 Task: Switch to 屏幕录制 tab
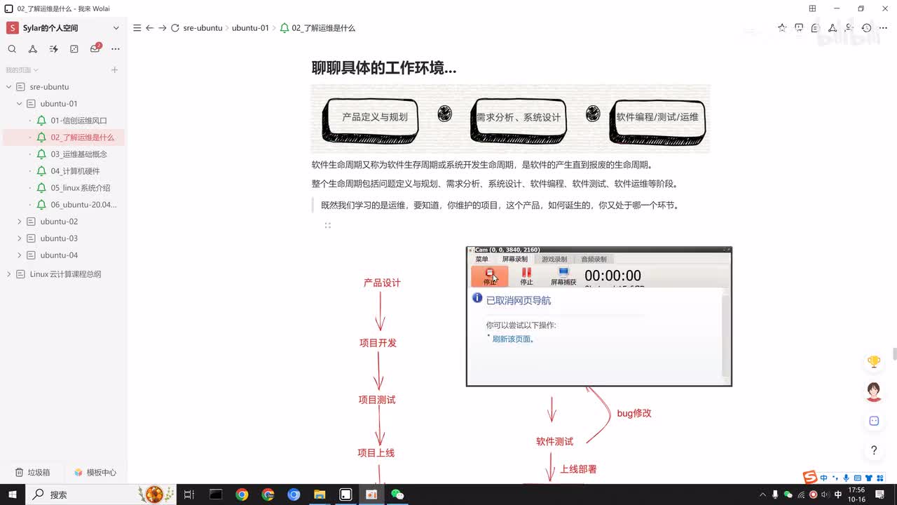pos(515,260)
